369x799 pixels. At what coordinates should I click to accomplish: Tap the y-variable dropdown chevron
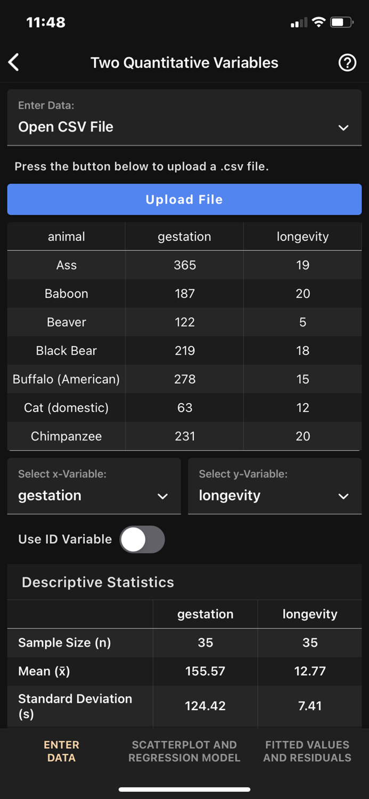[343, 496]
